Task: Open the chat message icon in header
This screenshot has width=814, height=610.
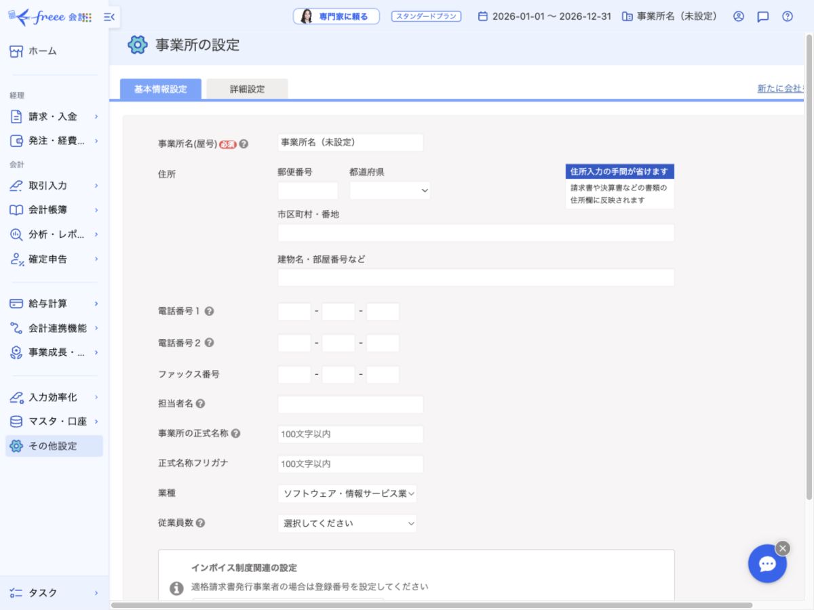Action: coord(763,17)
